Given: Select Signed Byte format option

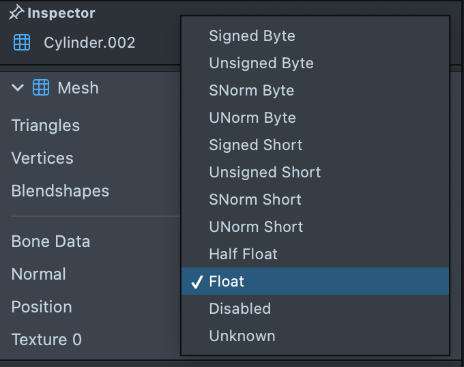Looking at the screenshot, I should coord(252,35).
